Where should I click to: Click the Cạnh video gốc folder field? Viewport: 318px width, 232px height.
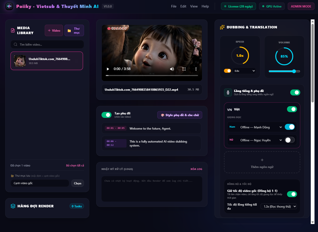(x=40, y=183)
